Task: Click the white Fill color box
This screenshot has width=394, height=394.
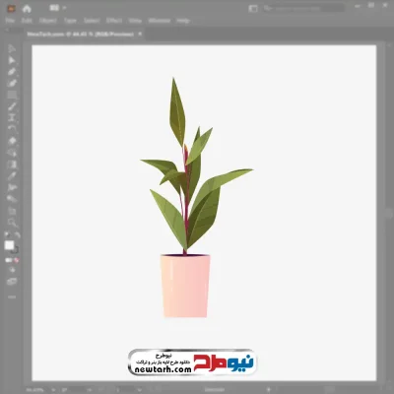Action: [x=9, y=245]
